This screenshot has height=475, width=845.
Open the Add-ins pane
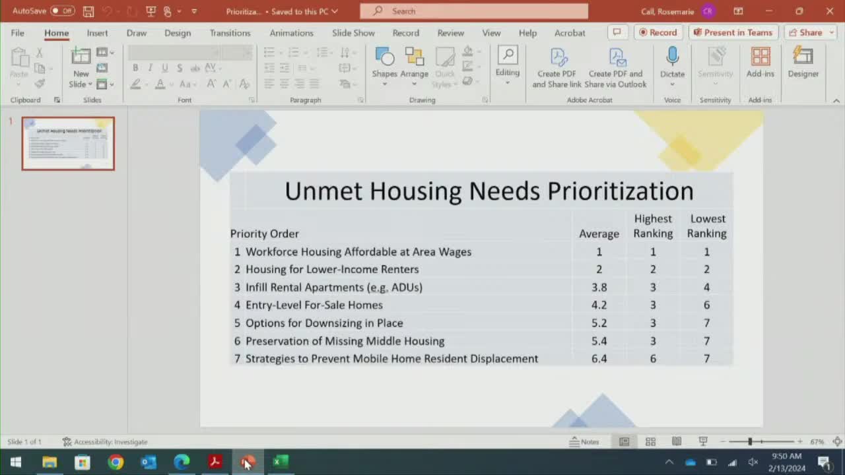coord(760,64)
